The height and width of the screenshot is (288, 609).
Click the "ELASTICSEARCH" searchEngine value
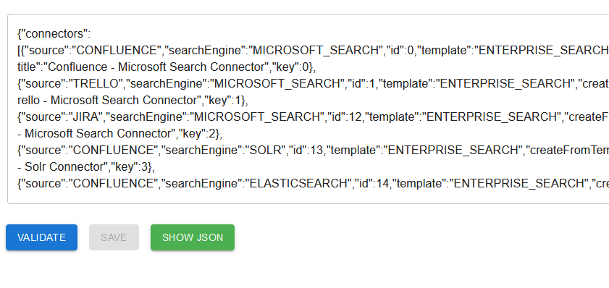pos(298,183)
